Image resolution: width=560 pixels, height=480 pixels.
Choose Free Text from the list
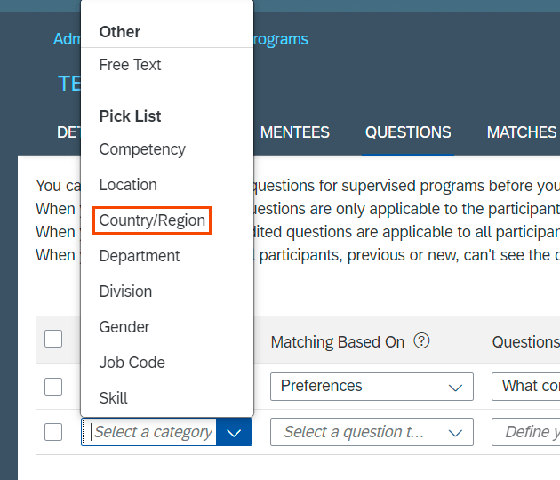pos(131,65)
